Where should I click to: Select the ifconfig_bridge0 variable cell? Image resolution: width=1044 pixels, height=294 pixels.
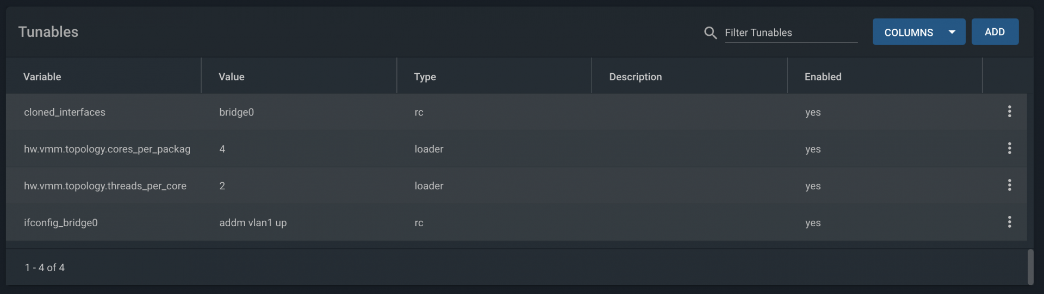click(61, 222)
